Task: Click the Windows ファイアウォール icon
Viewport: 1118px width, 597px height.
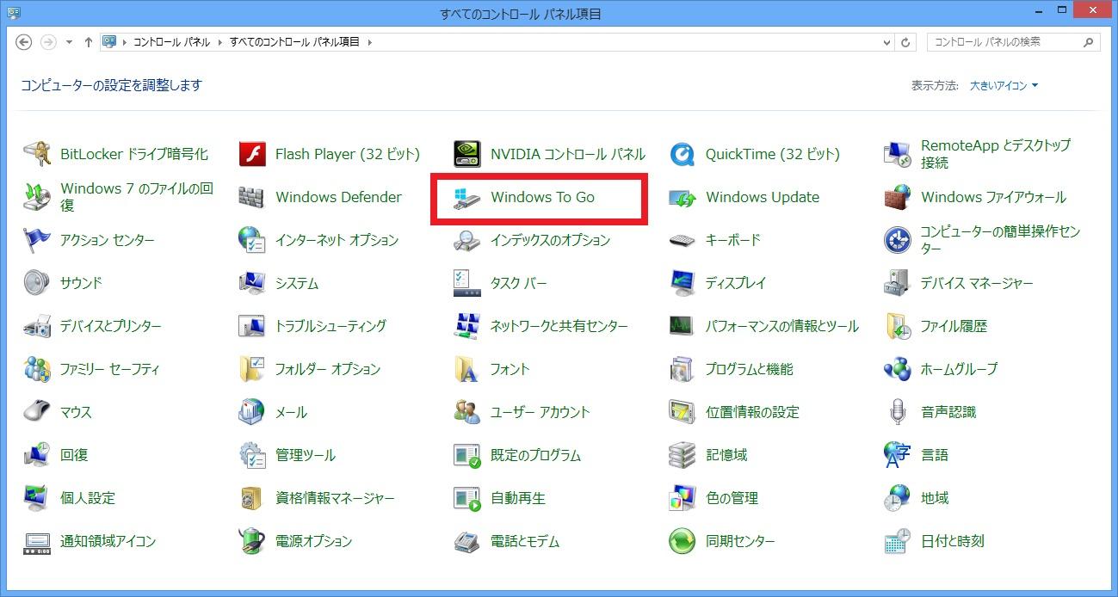Action: coord(897,197)
